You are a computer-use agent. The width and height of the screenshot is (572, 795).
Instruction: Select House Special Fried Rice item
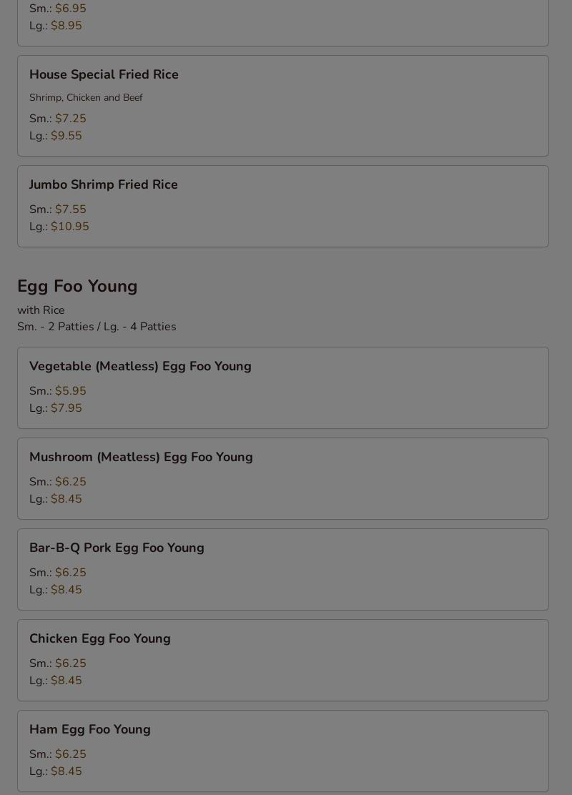click(x=283, y=106)
